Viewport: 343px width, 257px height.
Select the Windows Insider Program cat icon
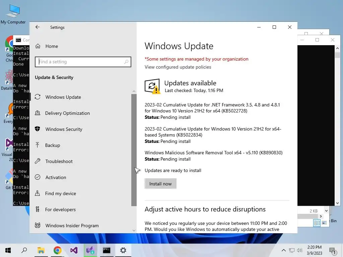[38, 225]
